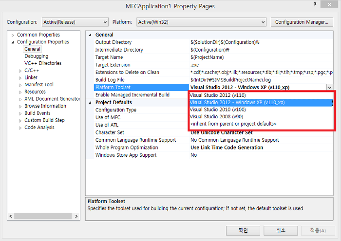Click the 취소 (Cancel) button
This screenshot has height=241, width=341.
(281, 231)
